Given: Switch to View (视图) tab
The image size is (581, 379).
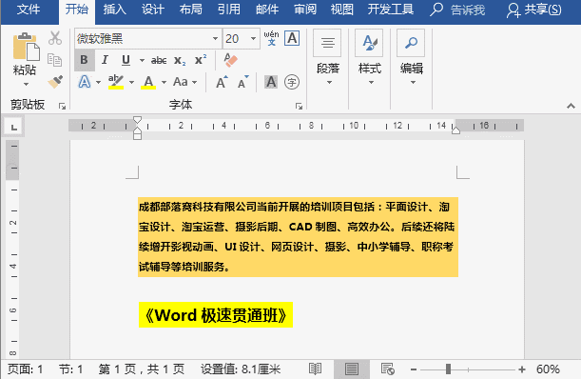Looking at the screenshot, I should coord(342,10).
